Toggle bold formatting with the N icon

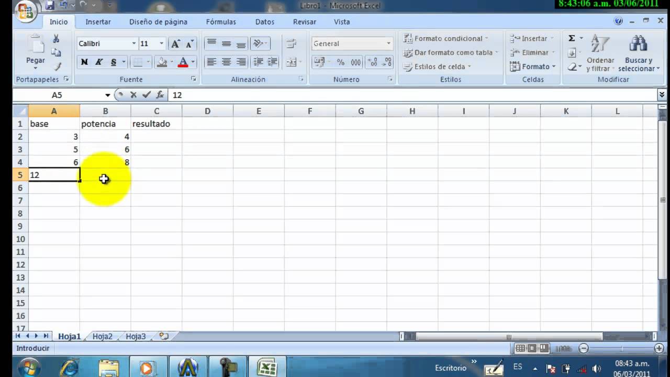84,62
